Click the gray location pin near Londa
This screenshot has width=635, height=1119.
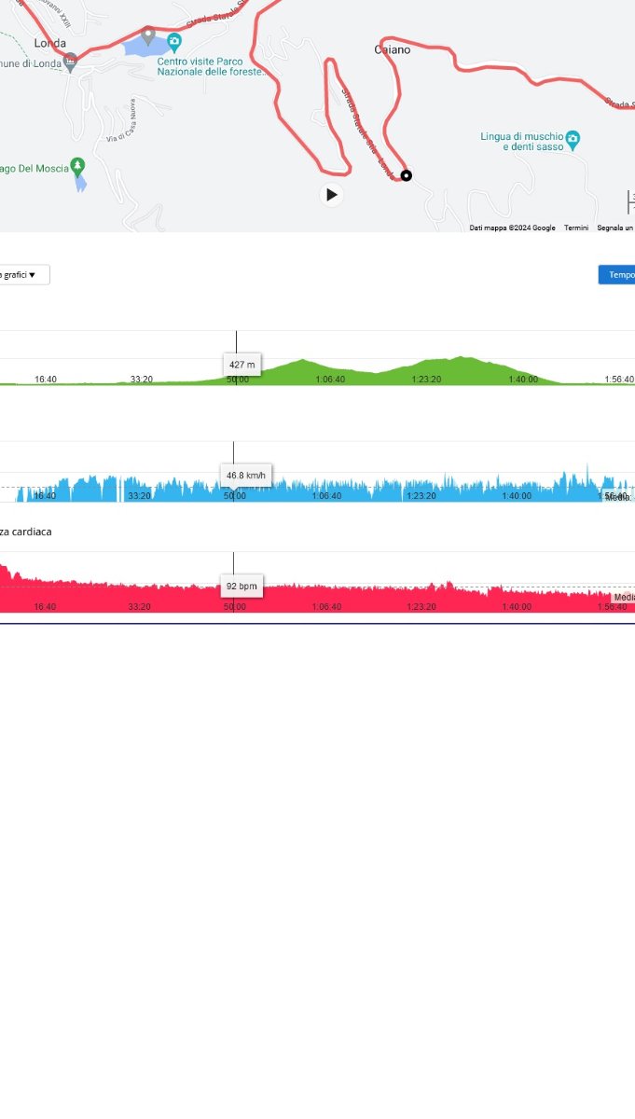147,36
